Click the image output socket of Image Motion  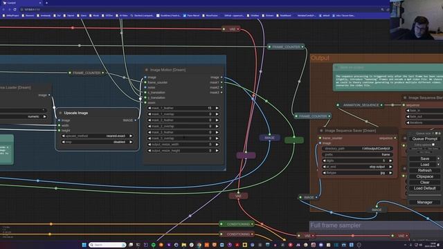click(x=221, y=77)
